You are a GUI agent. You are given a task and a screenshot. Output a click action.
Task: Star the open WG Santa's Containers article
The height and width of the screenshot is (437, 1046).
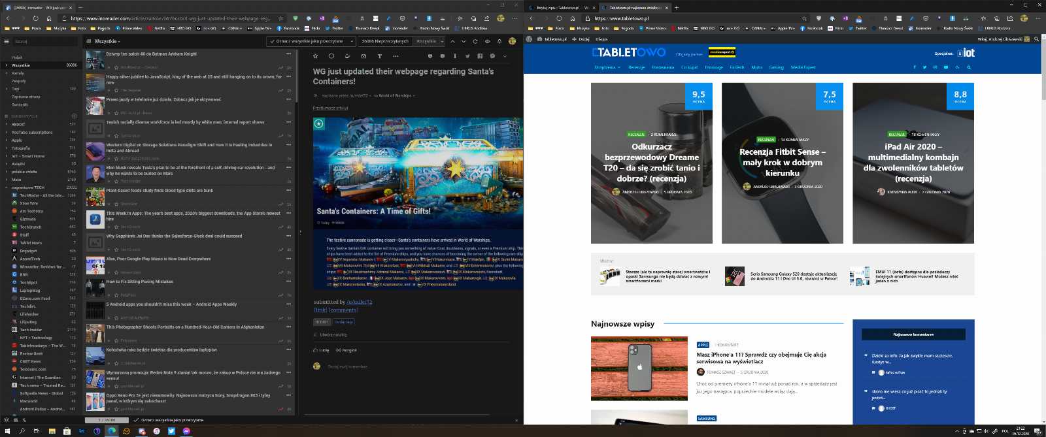(x=316, y=56)
